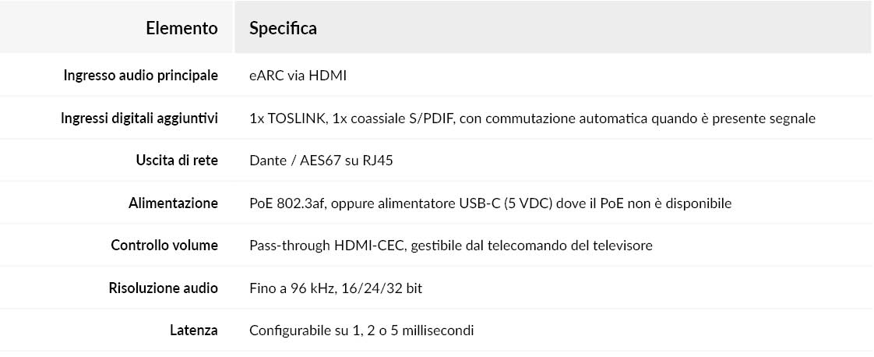Click the eARC via HDMI specification cell
The height and width of the screenshot is (357, 874).
(x=298, y=76)
